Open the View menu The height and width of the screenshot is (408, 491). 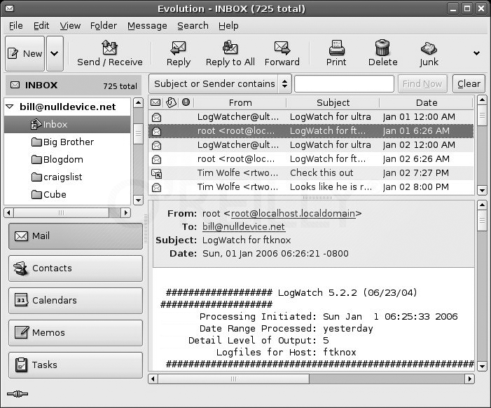pyautogui.click(x=70, y=26)
